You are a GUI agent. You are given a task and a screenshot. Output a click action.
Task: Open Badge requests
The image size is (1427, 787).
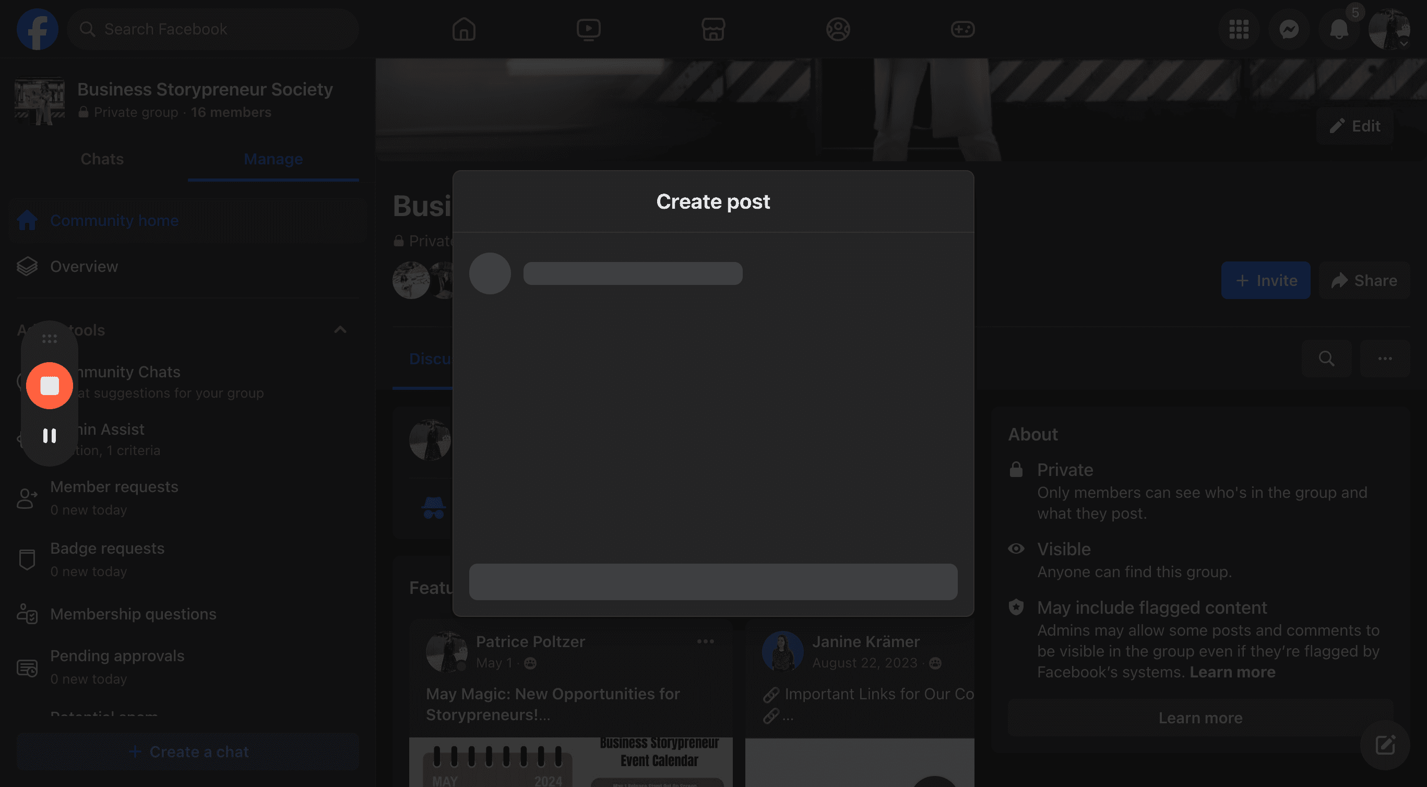tap(188, 559)
